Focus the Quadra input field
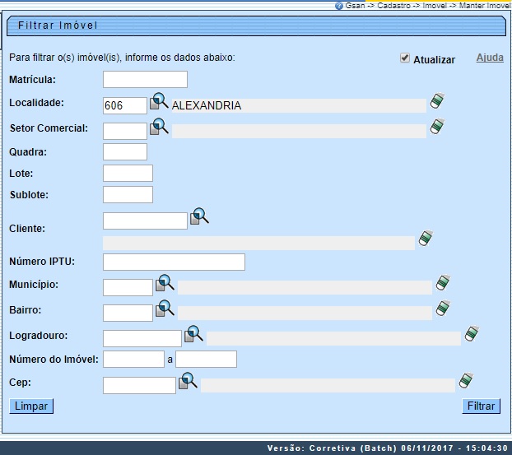 click(x=125, y=151)
